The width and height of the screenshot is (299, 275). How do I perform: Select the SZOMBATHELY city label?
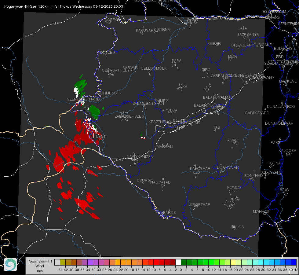[115, 70]
